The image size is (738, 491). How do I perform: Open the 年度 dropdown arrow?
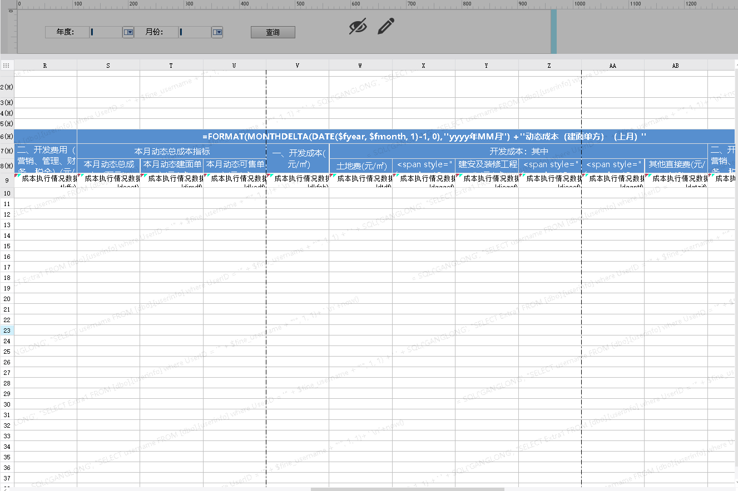point(128,32)
